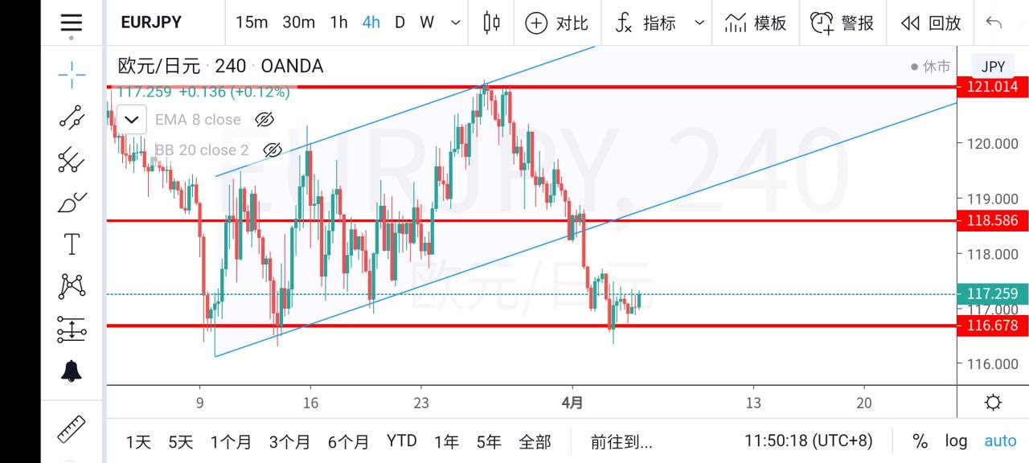Click the 警报 alert button
Image resolution: width=1029 pixels, height=463 pixels.
pos(842,23)
